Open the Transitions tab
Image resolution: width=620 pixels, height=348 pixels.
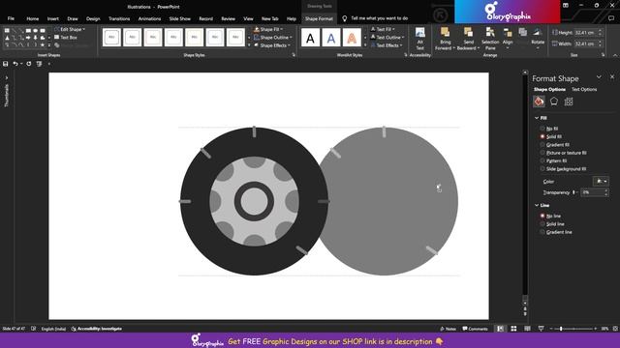click(119, 18)
